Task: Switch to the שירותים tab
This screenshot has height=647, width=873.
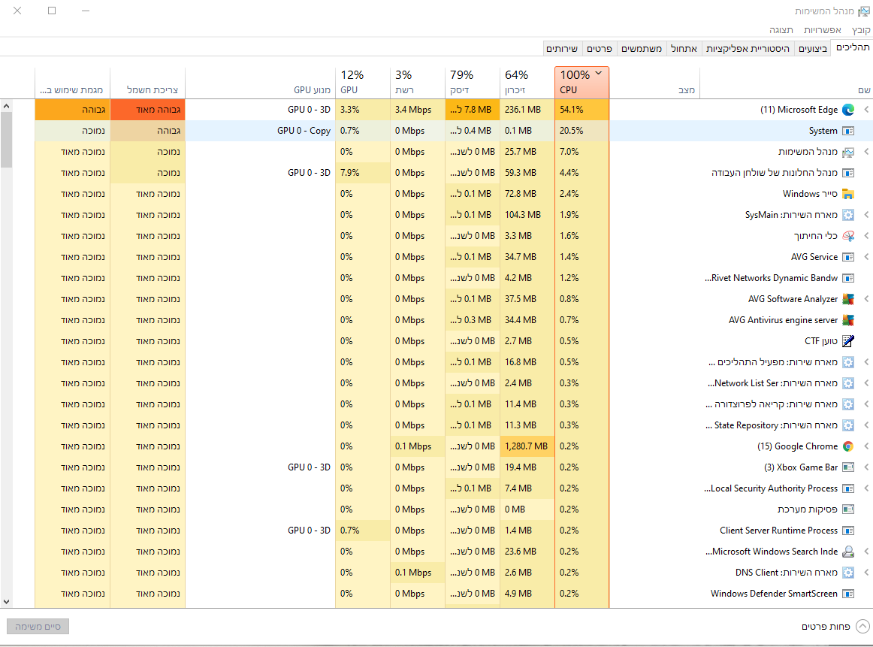Action: tap(562, 48)
